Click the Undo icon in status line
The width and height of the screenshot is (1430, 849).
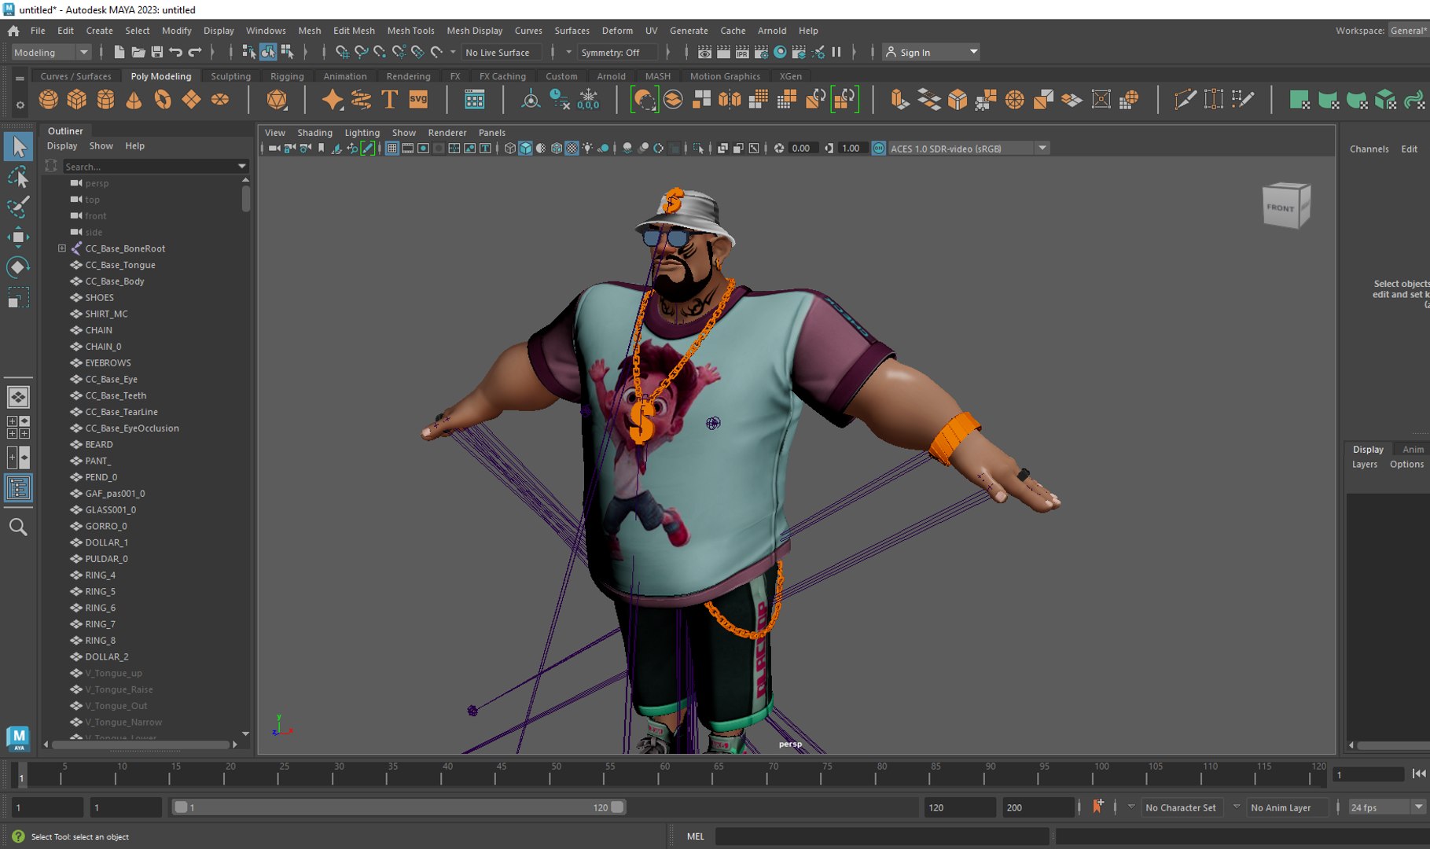point(175,52)
